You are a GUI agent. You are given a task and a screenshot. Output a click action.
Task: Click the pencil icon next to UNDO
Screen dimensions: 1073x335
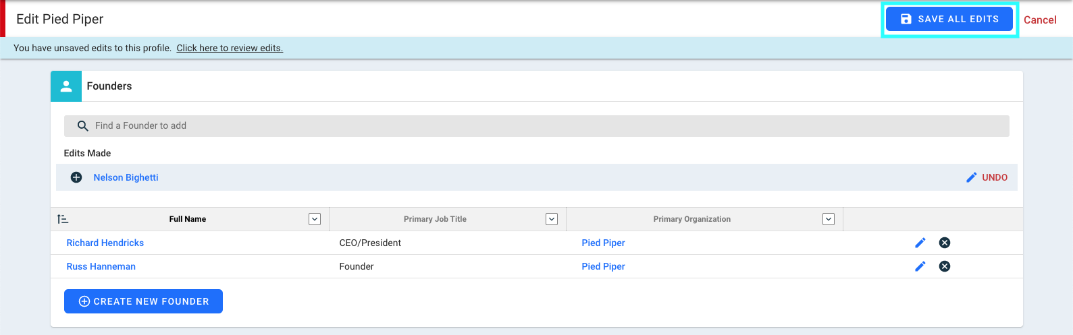tap(971, 177)
